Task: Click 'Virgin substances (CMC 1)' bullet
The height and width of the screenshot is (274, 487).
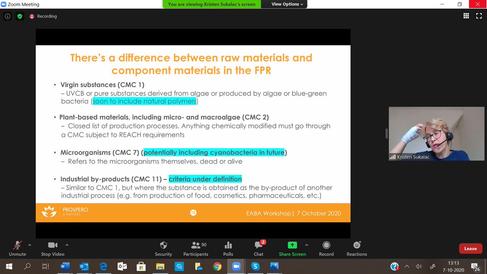Action: point(102,85)
